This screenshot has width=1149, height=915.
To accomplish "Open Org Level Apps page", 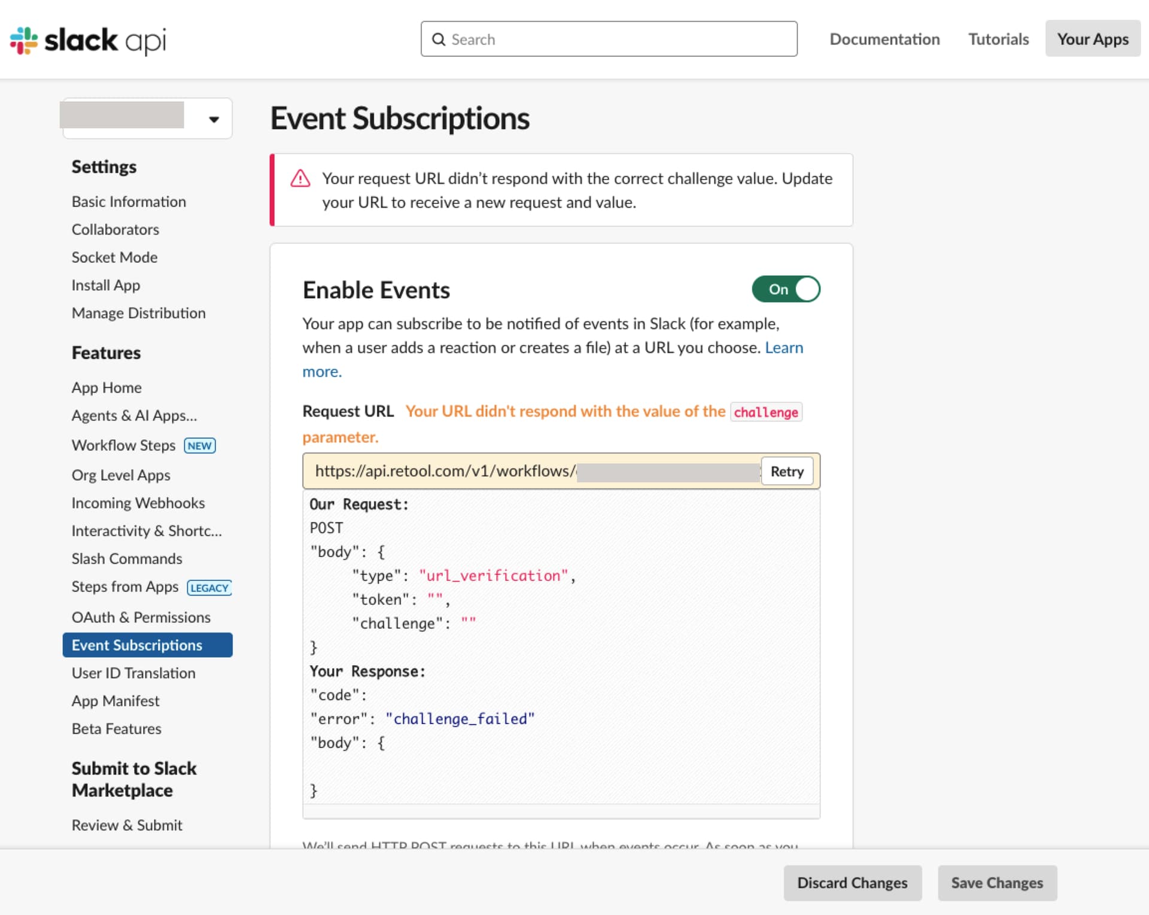I will pos(121,475).
